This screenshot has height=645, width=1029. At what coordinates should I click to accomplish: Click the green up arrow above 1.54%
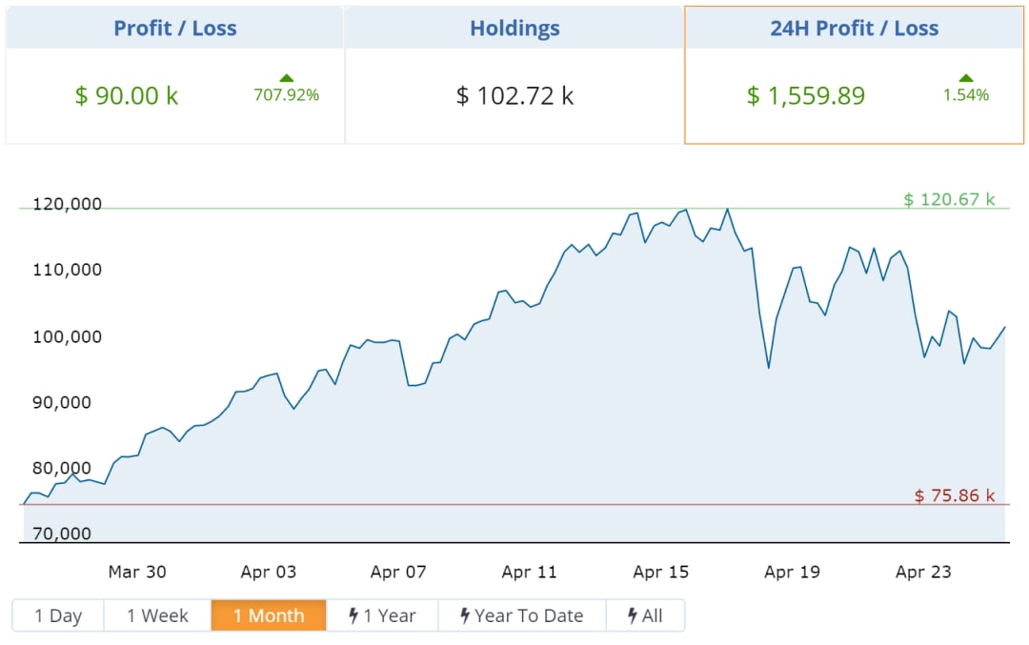tap(966, 78)
